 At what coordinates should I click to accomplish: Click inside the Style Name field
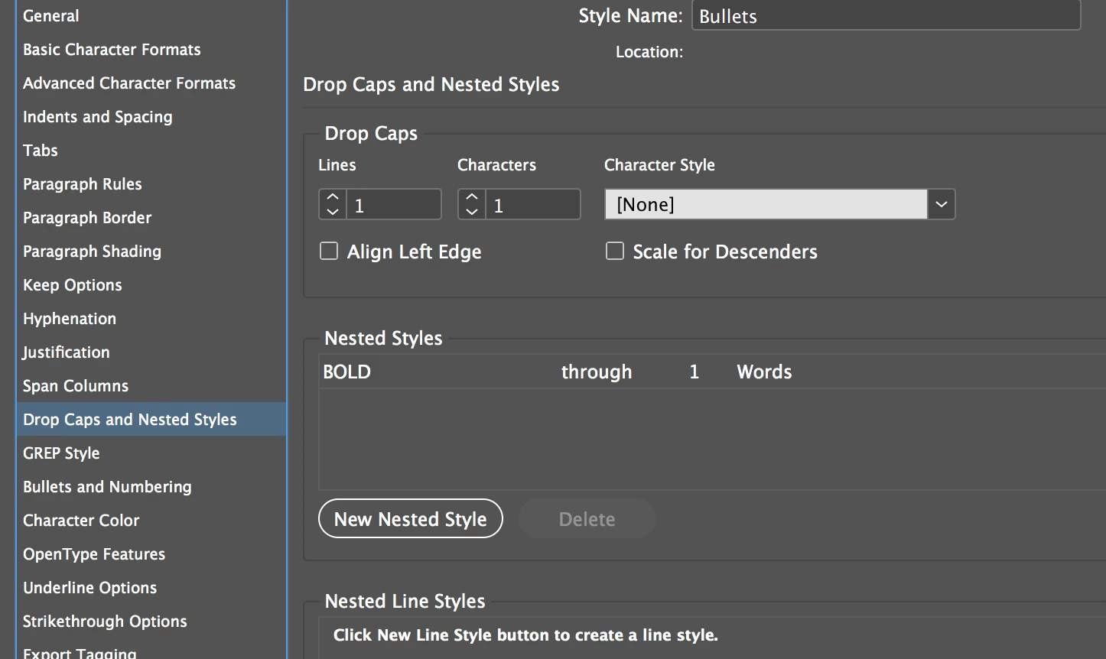[885, 16]
